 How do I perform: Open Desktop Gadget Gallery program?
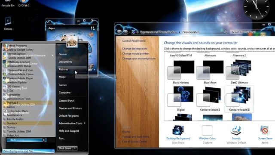pos(20,50)
